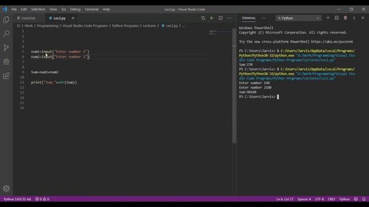Open notifications bell in status bar

click(x=364, y=199)
